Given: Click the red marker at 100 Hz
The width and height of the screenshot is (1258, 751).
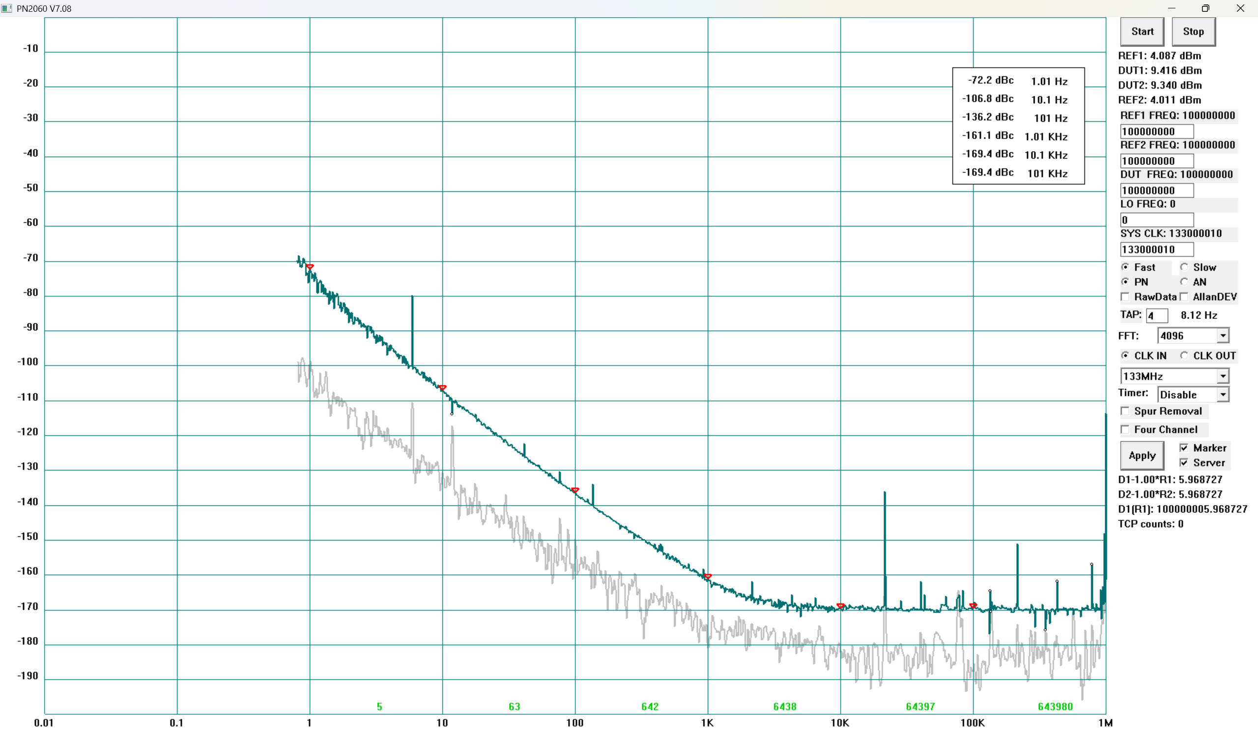Looking at the screenshot, I should coord(575,490).
